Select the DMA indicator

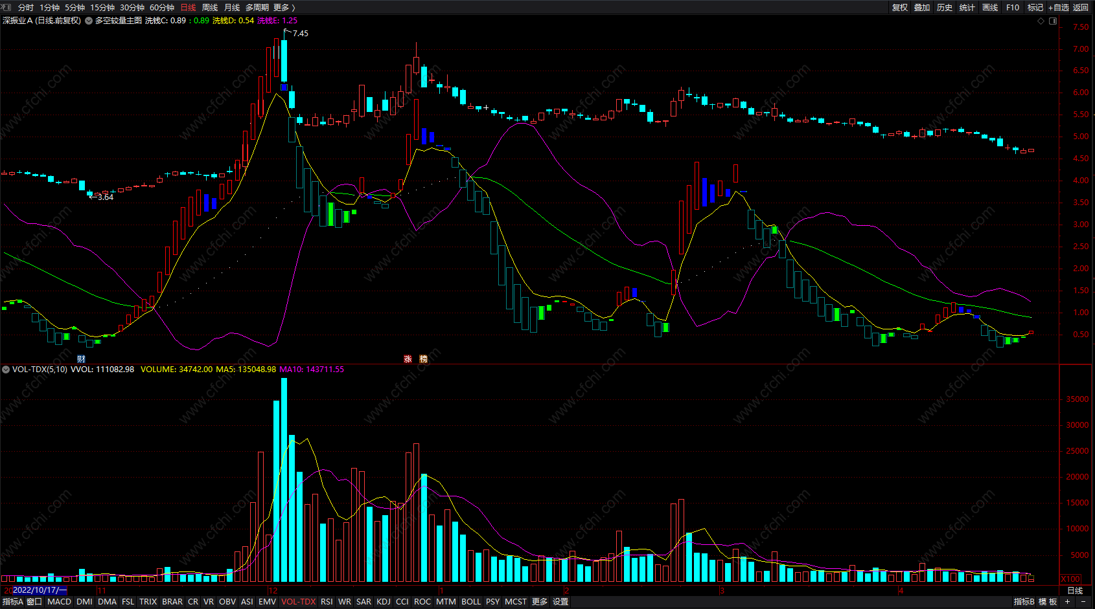[108, 602]
